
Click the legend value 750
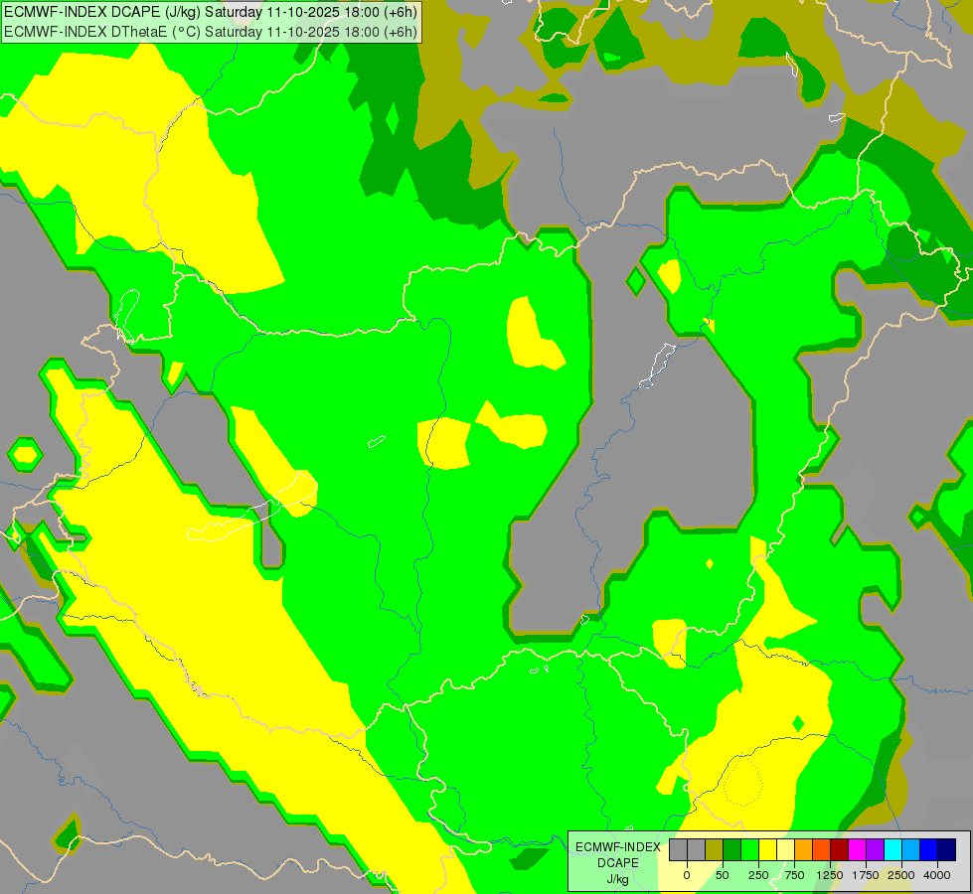tap(794, 875)
